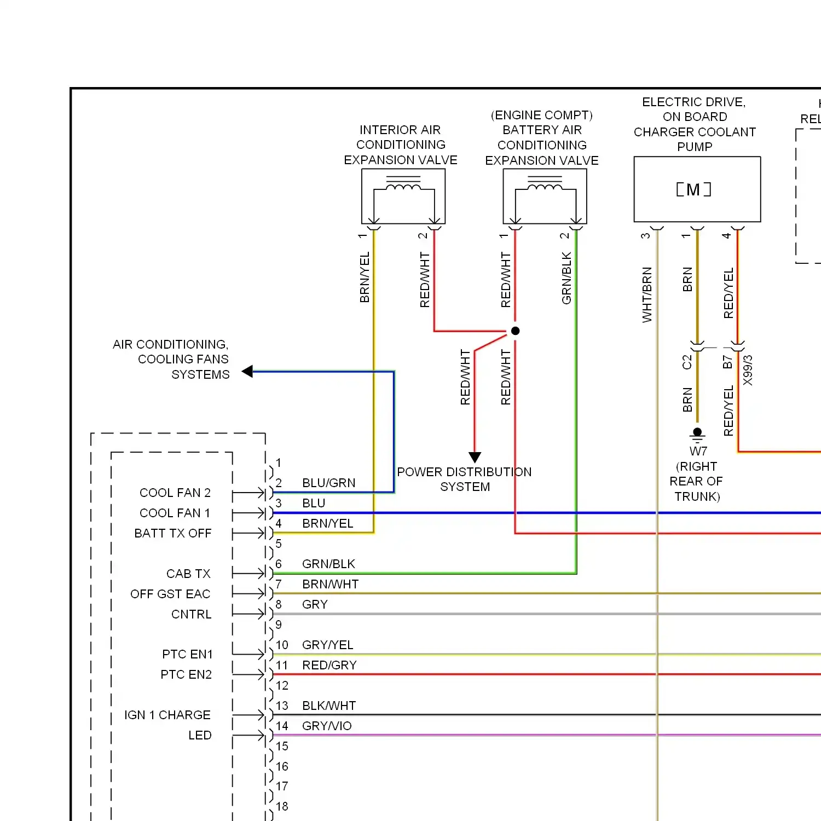The height and width of the screenshot is (821, 821).
Task: Click the BRN label directly below pump pin 1
Action: pyautogui.click(x=687, y=280)
